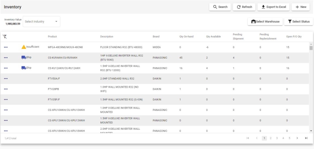Screen dimensions: 314x149
Task: Open Select Warehouse filter
Action: click(265, 22)
